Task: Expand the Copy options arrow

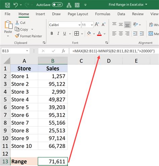Action: point(32,29)
